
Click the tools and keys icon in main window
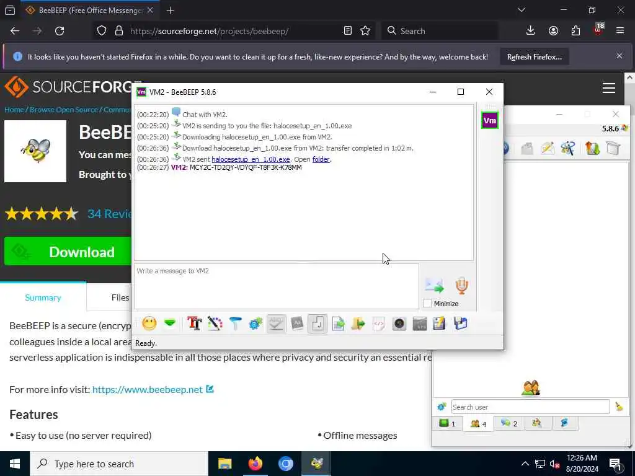click(x=568, y=148)
